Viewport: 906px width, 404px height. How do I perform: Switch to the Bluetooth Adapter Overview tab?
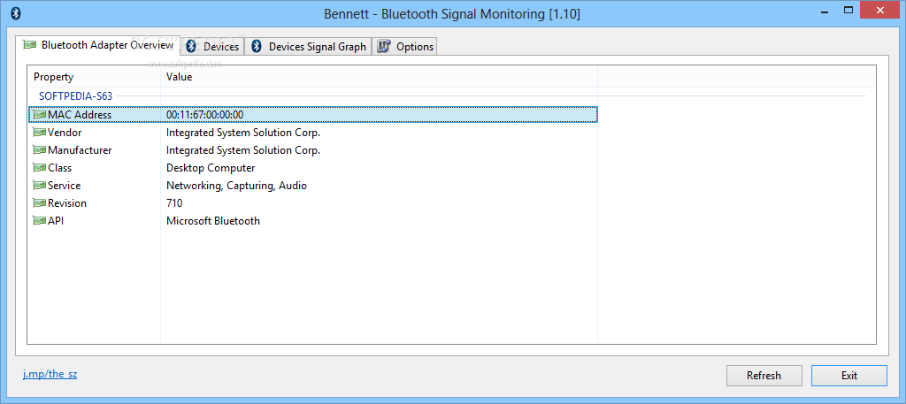point(99,44)
